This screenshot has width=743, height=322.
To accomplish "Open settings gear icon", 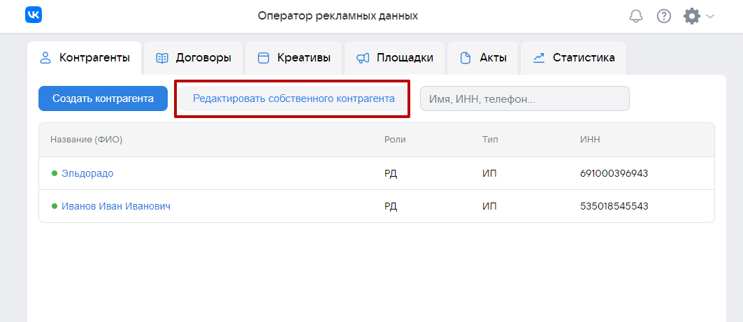I will pos(691,16).
